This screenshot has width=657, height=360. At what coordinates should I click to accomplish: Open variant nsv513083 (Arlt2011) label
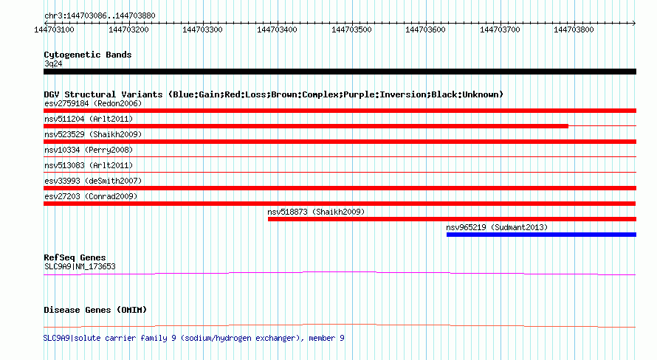click(x=89, y=165)
